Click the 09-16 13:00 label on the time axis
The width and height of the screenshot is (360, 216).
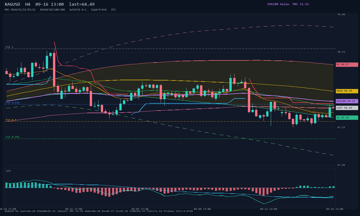tap(335, 209)
